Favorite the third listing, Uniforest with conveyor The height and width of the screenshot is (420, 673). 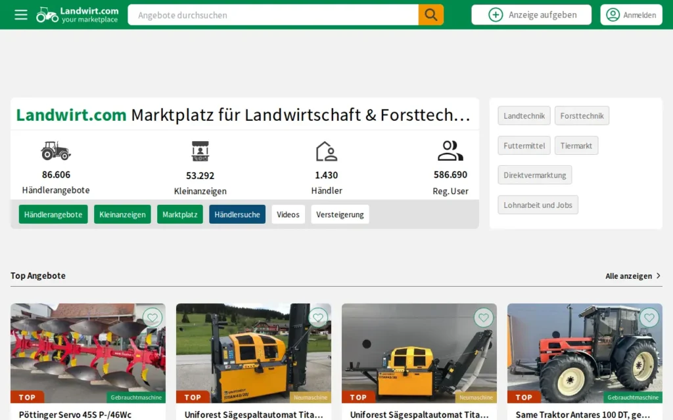pyautogui.click(x=483, y=318)
